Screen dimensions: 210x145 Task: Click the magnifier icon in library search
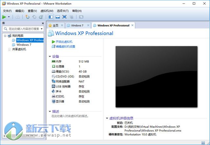(6, 29)
